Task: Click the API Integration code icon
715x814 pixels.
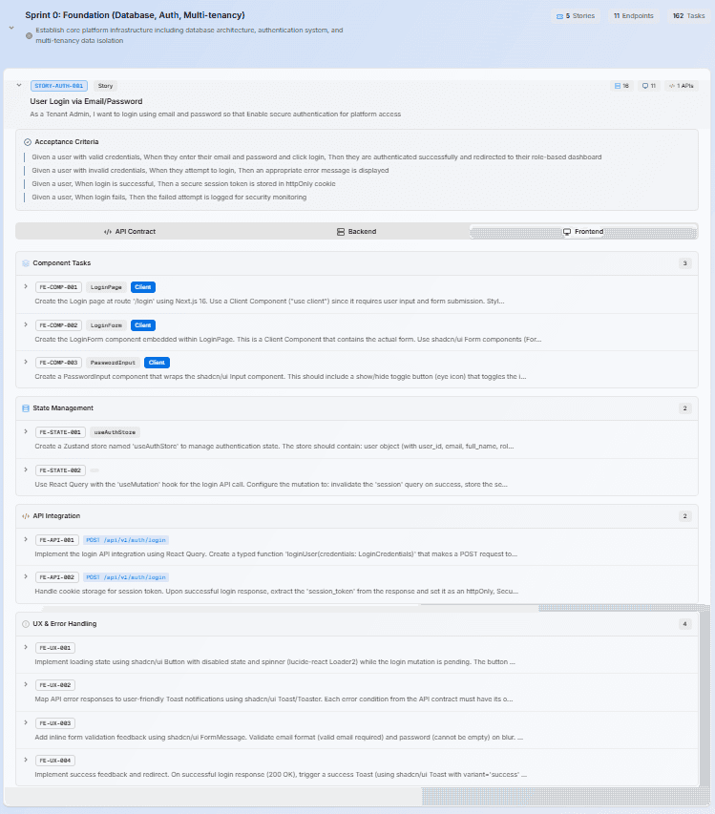Action: [x=25, y=515]
